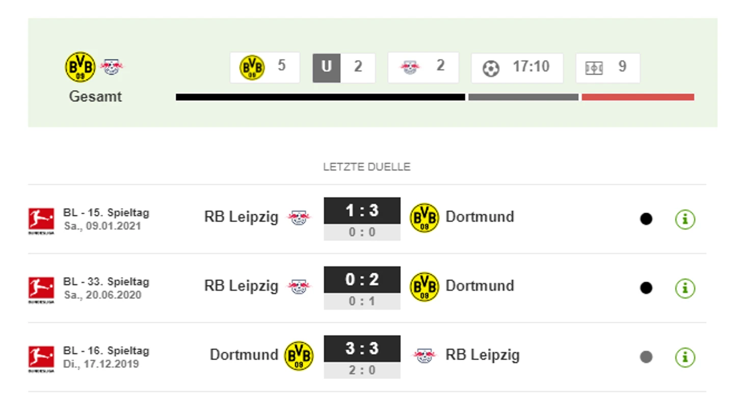
Task: Click grey draw dot in 16. Spieltag row
Action: tap(646, 357)
